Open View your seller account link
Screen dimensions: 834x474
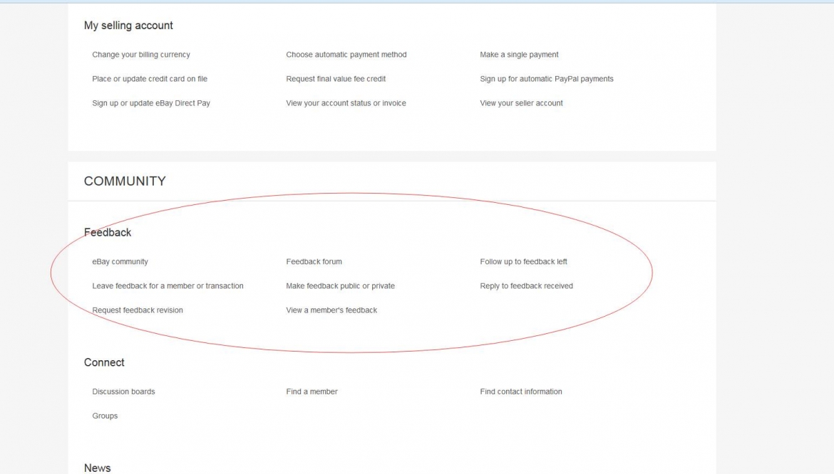coord(521,103)
